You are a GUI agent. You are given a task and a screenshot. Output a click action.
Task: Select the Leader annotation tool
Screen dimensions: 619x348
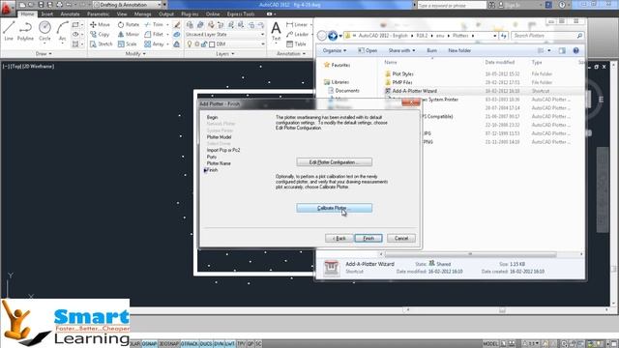click(298, 35)
